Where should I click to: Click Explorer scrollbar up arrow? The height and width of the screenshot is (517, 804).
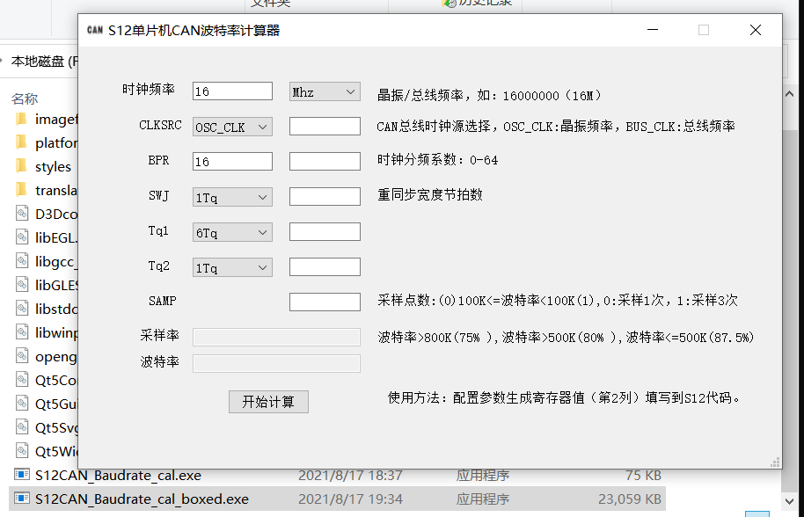[x=790, y=94]
